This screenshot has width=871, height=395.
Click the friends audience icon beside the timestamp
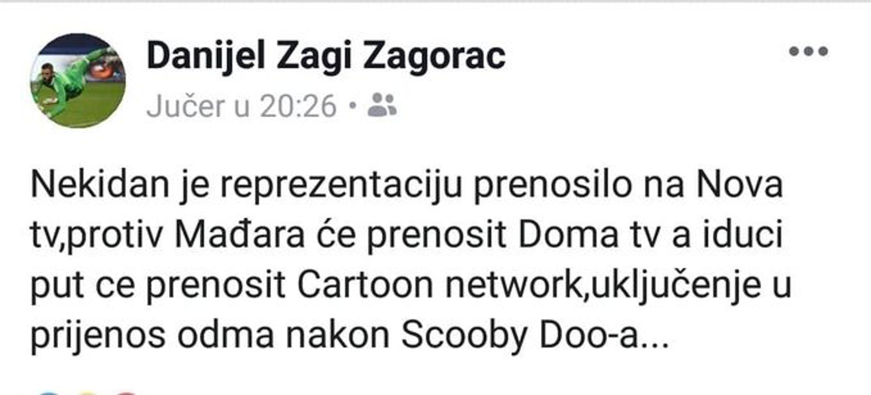pyautogui.click(x=382, y=105)
